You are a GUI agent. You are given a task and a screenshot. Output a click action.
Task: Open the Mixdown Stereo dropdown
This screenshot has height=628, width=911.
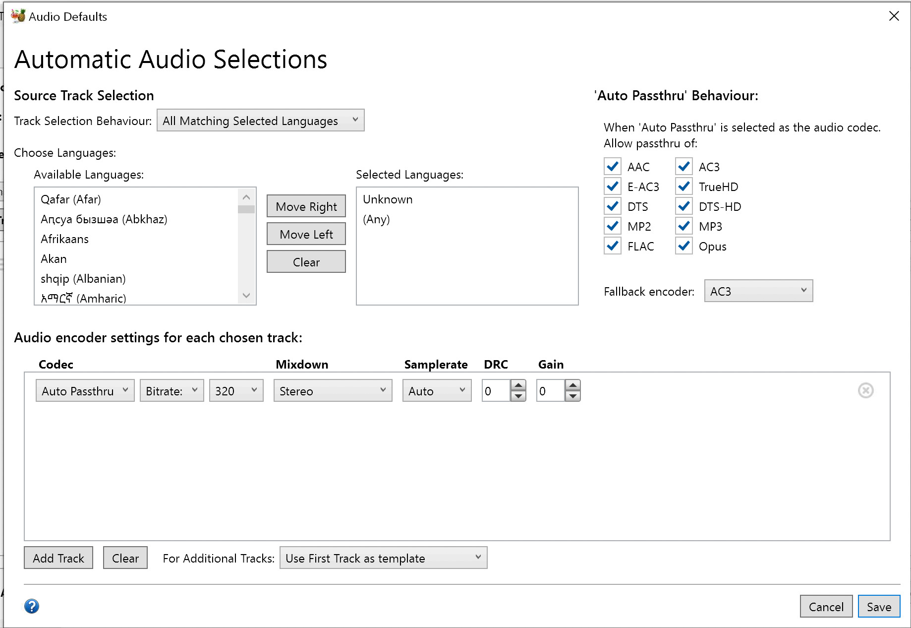pyautogui.click(x=333, y=391)
